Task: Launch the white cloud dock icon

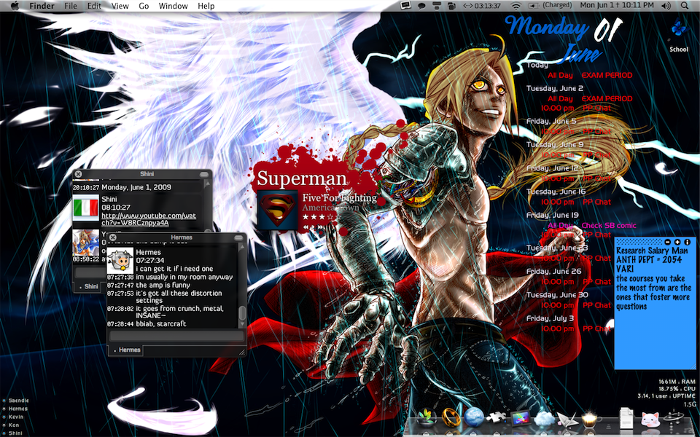Action: pos(544,418)
